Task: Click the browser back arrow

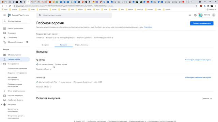Action: point(2,6)
